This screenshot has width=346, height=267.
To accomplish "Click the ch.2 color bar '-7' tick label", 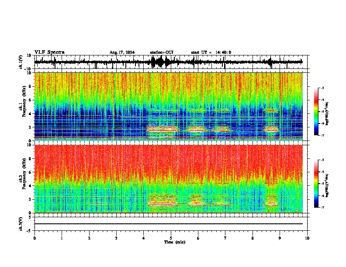I will (322, 207).
